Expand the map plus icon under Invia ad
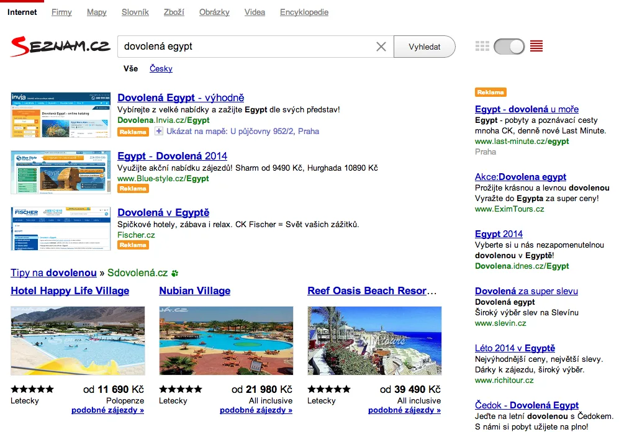 [158, 131]
